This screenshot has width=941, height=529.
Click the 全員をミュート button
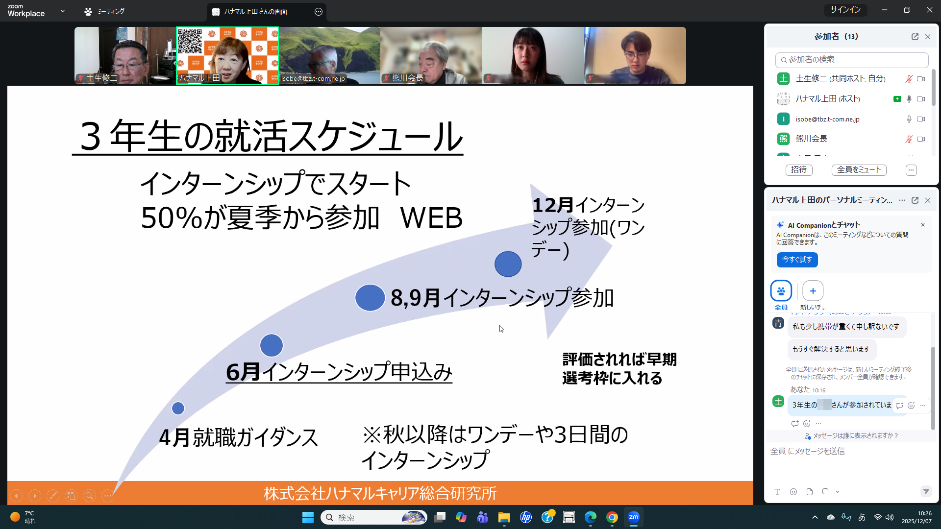859,170
